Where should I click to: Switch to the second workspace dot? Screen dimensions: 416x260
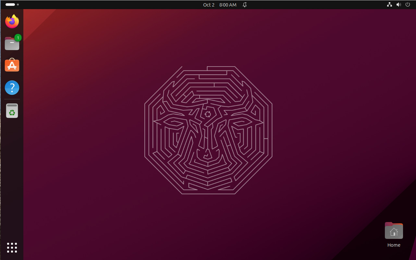[18, 5]
